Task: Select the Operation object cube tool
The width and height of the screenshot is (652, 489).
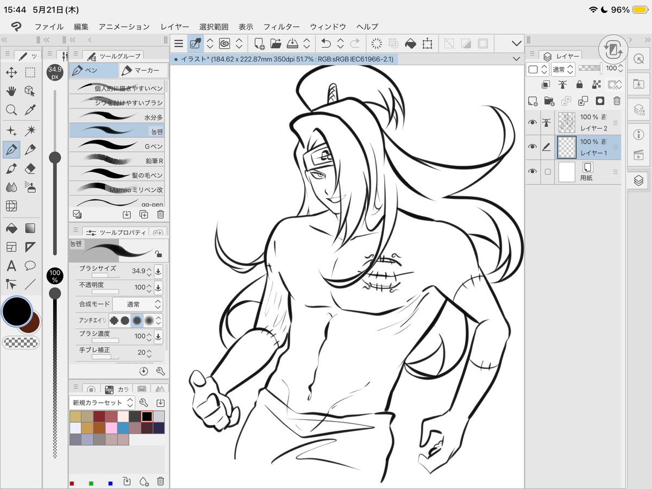Action: tap(30, 91)
